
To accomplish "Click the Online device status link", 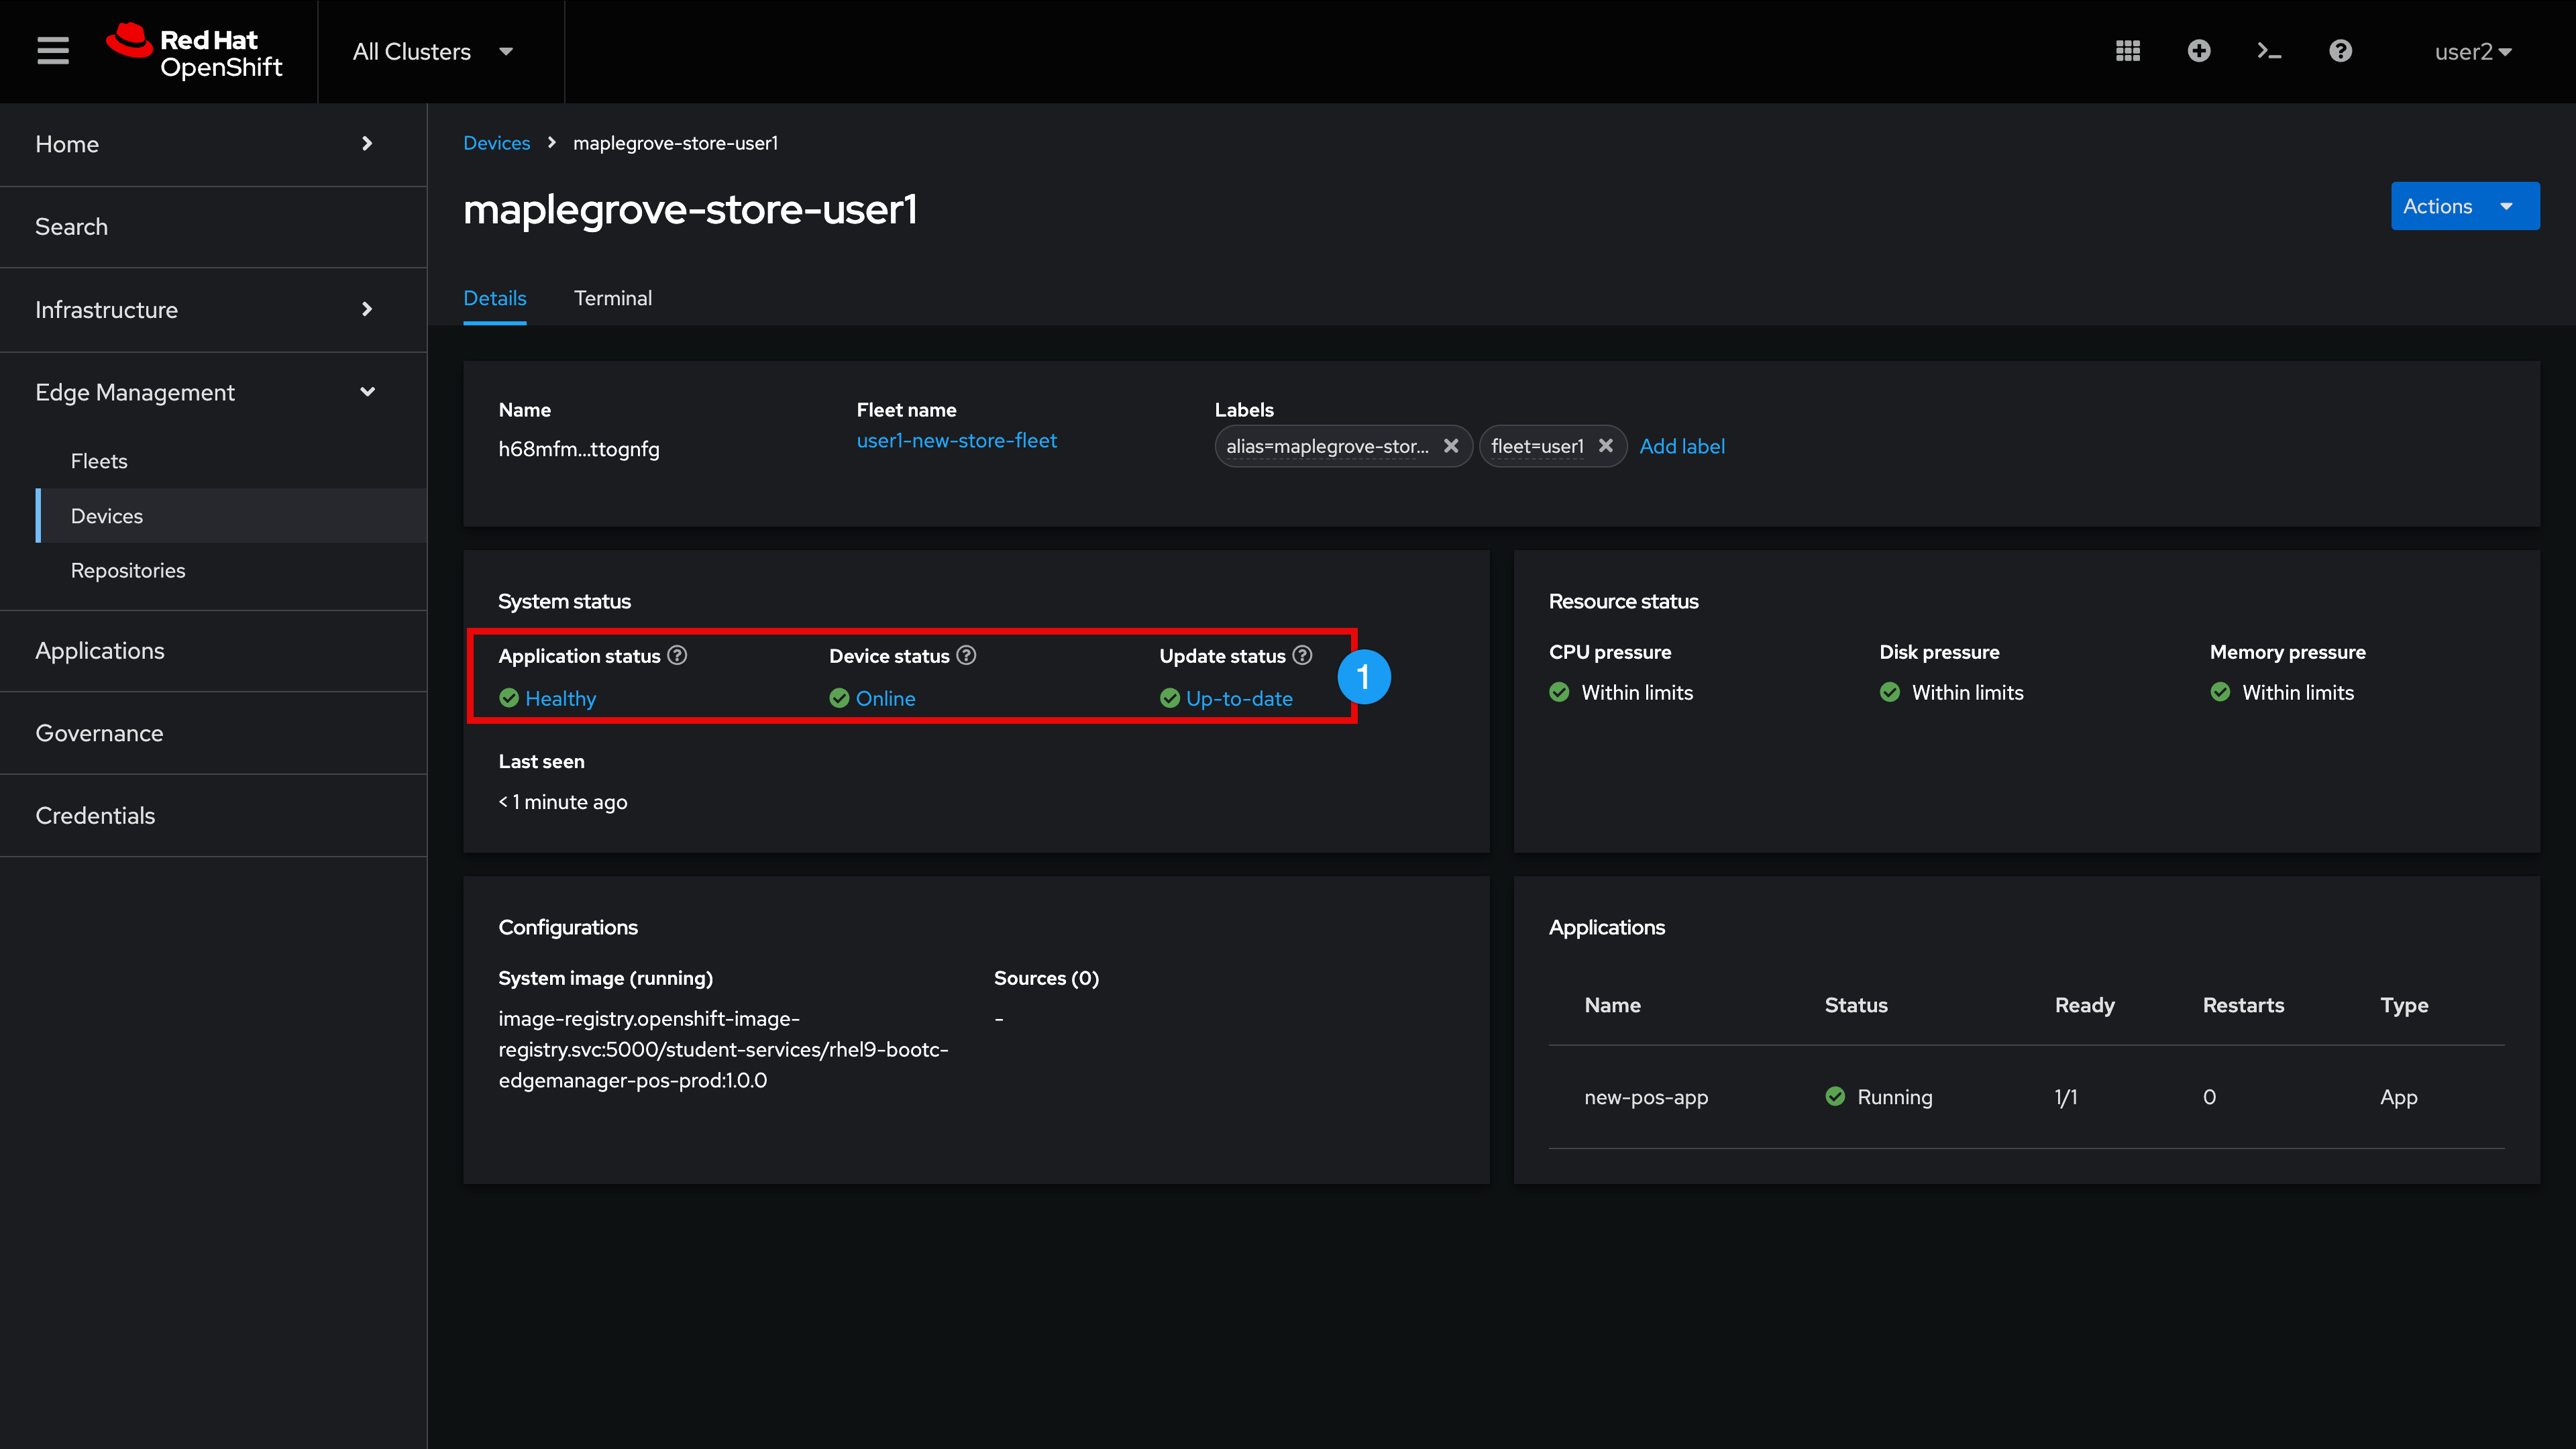I will [885, 698].
